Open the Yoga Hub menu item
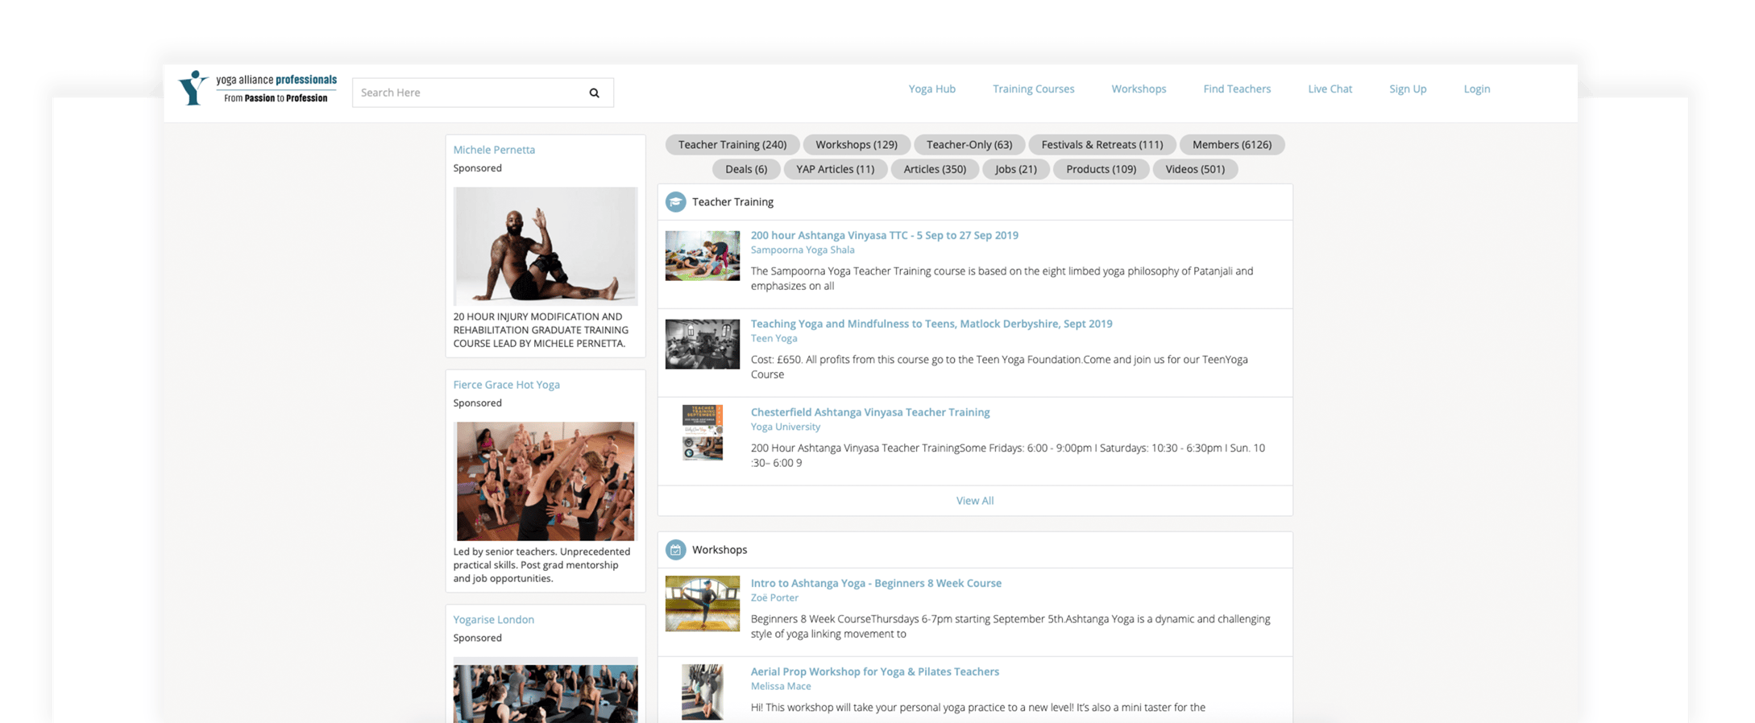1755x723 pixels. [931, 89]
